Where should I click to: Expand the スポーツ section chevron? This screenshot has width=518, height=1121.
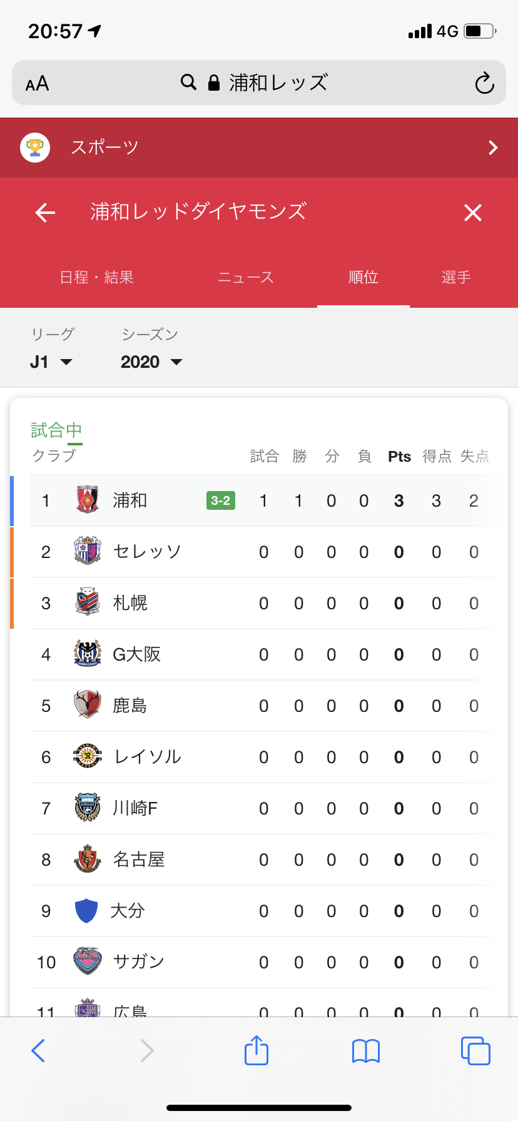point(493,148)
